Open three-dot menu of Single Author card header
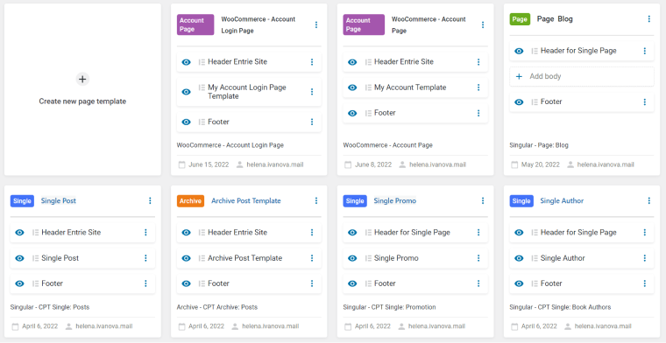Screen dimensions: 666x343 649,201
